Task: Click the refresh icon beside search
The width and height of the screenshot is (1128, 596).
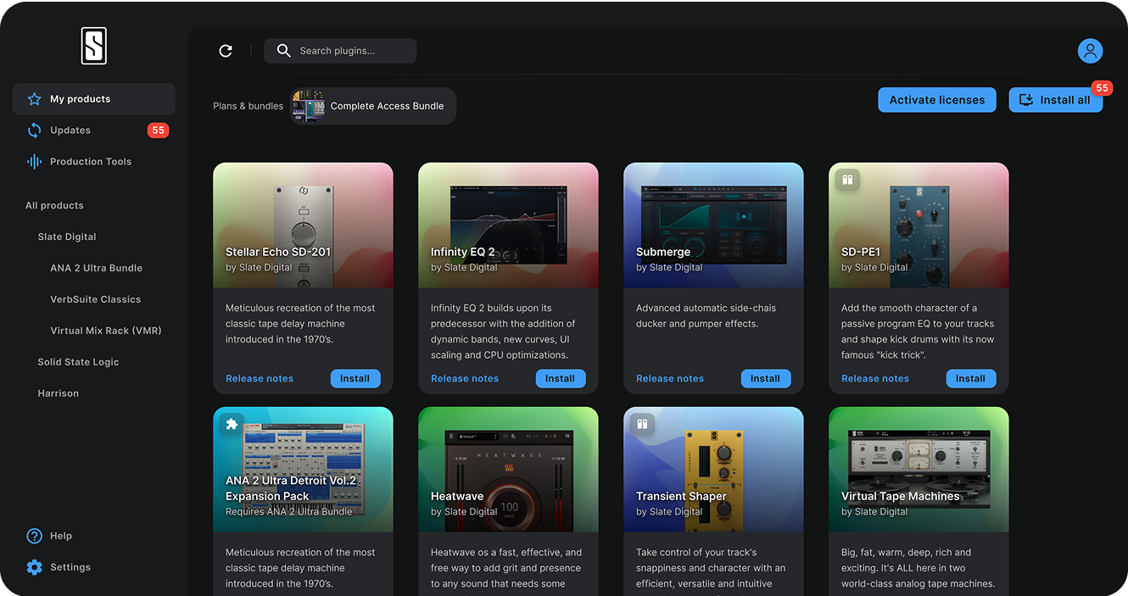Action: coord(226,51)
